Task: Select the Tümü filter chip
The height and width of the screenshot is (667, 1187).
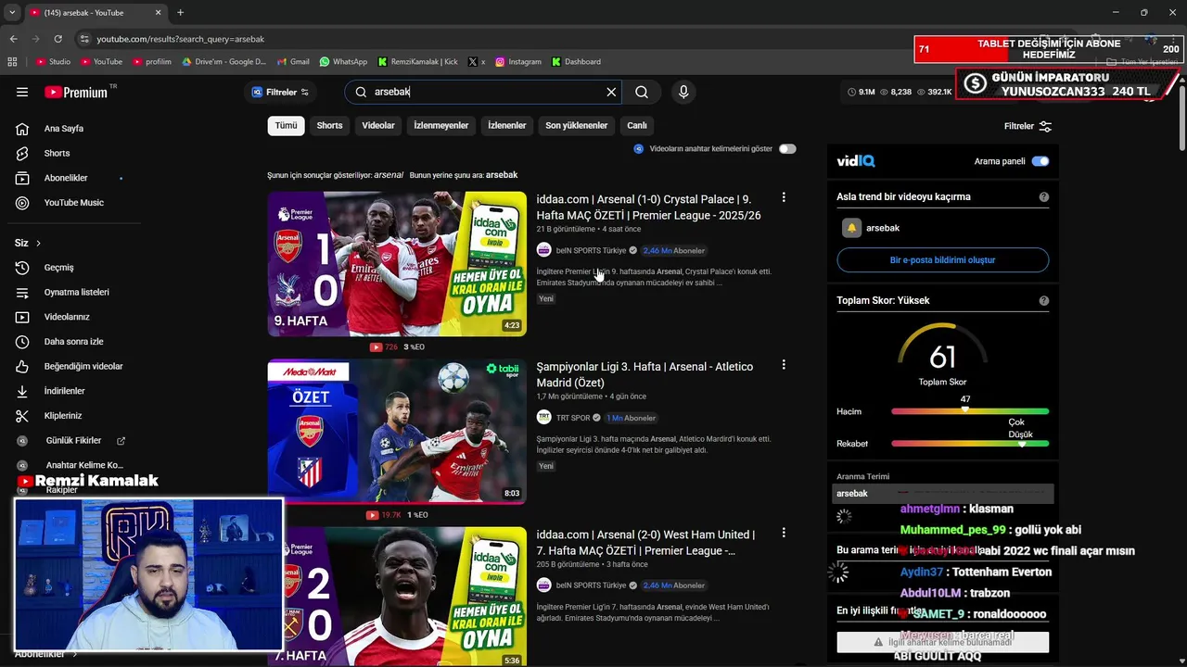Action: click(286, 125)
